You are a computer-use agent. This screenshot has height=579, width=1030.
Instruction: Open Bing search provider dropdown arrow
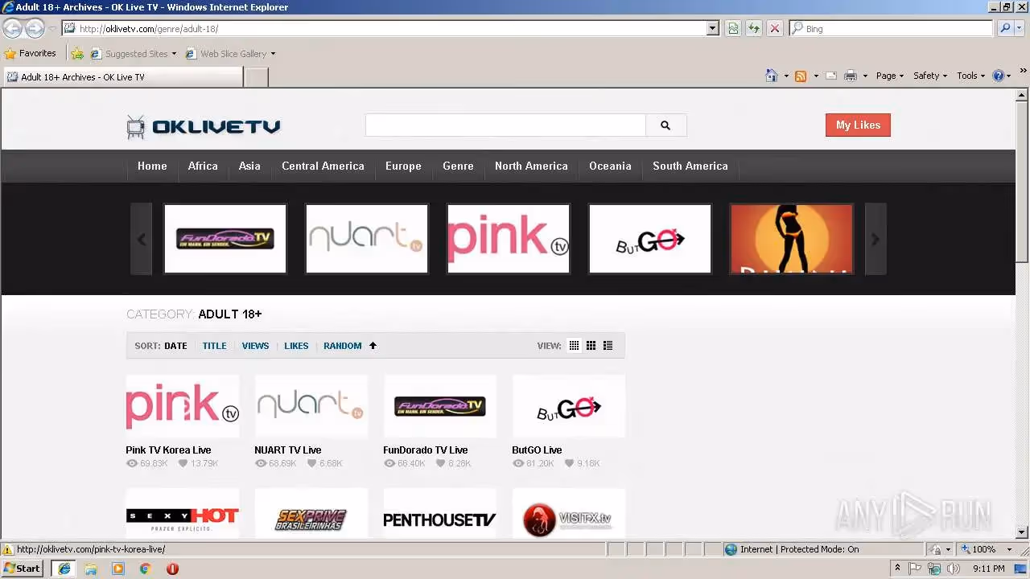1020,28
